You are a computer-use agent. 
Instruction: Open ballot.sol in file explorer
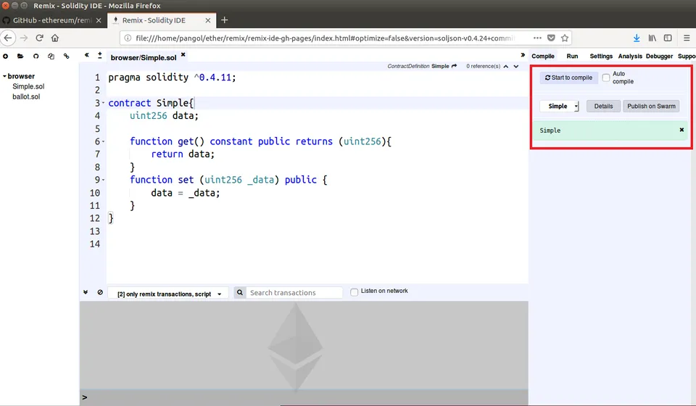click(26, 96)
